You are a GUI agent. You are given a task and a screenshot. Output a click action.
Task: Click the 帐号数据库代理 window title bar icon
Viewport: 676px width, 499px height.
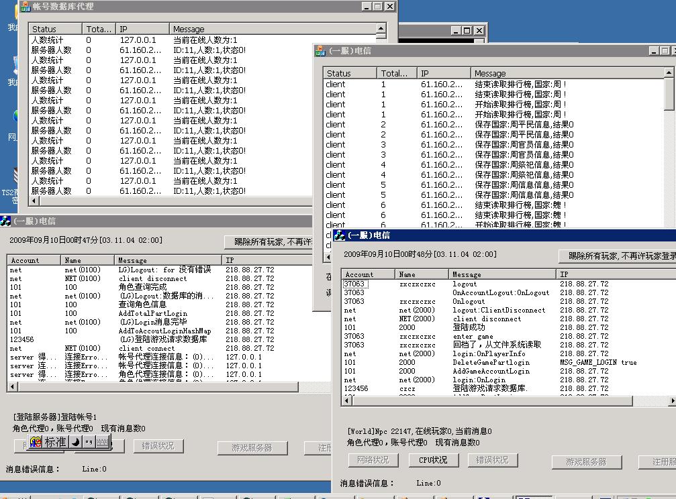[24, 7]
